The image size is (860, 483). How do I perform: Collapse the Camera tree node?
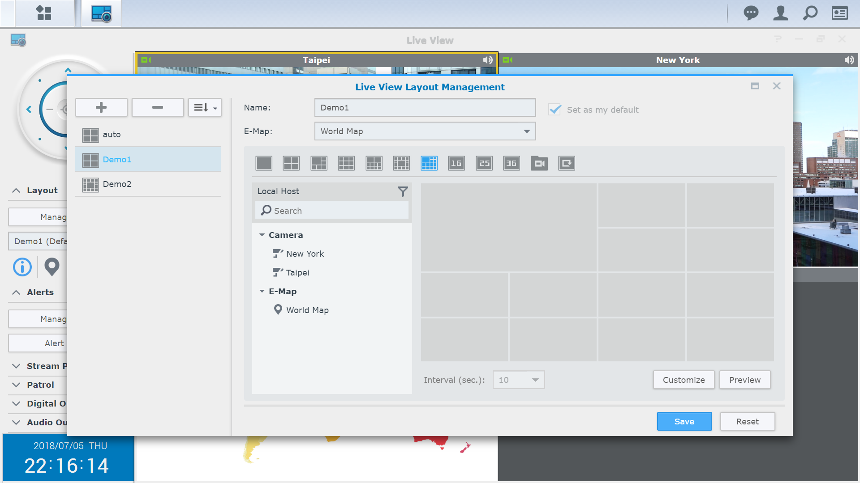262,235
